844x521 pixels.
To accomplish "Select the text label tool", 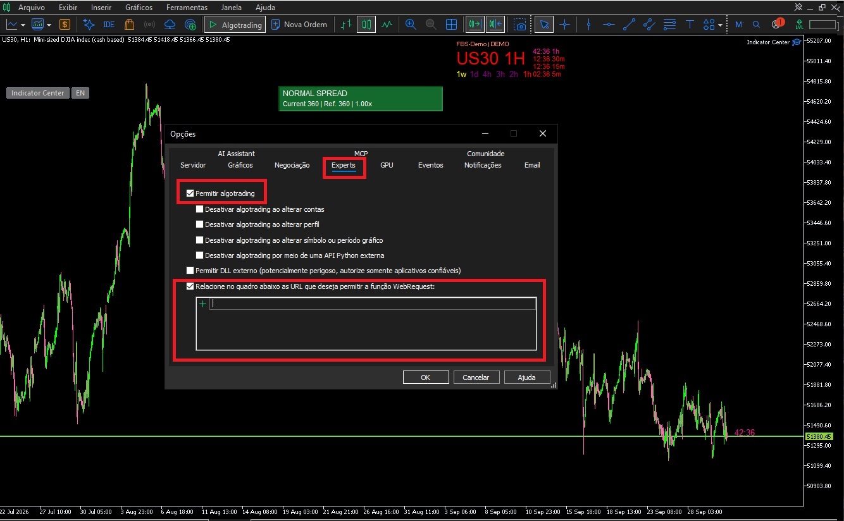I will [690, 25].
